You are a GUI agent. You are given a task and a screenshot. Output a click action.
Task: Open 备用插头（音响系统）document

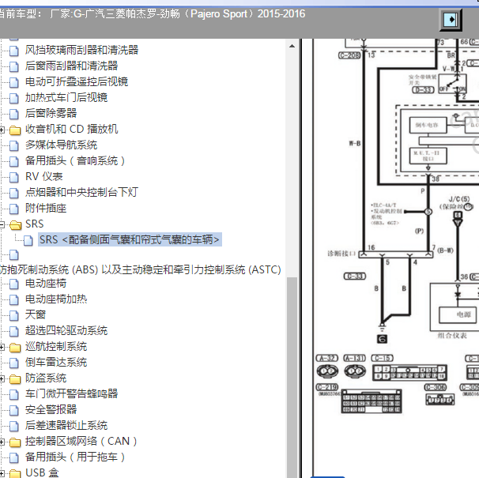[75, 161]
